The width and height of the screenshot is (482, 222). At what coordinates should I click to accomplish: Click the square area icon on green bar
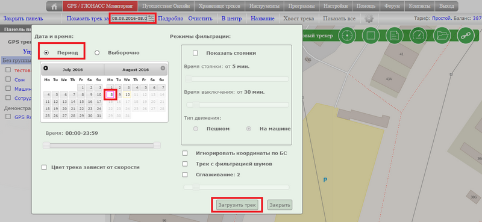point(371,35)
